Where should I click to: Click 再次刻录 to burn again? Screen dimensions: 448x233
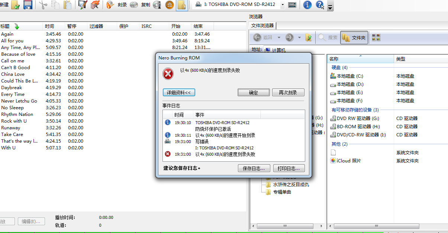(x=288, y=93)
